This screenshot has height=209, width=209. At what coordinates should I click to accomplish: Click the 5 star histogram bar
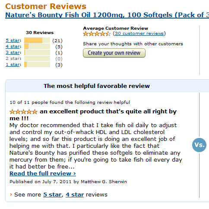37,41
